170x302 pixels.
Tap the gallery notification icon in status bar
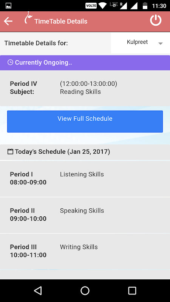8,6
